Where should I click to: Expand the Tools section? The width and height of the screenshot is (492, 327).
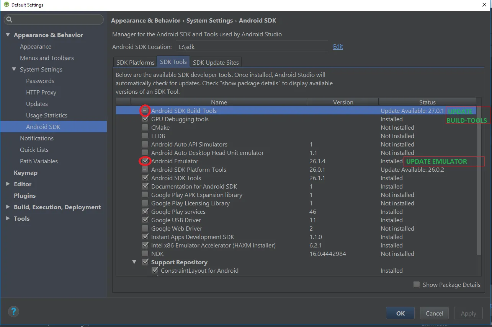[8, 219]
